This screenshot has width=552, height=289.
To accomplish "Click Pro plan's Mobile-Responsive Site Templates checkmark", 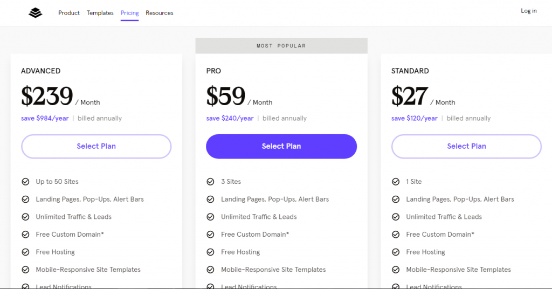I will tap(210, 270).
